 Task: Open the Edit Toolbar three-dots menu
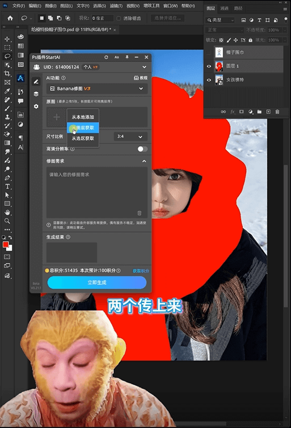(7, 230)
